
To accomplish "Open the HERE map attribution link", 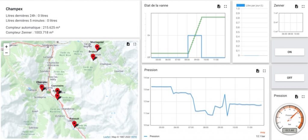I will (134, 137).
